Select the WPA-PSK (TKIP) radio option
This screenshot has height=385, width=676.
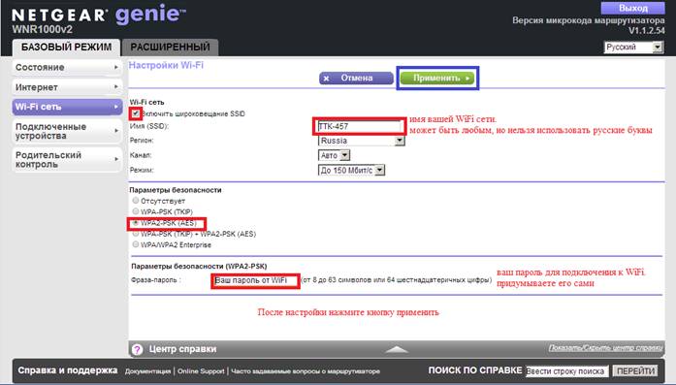pos(136,211)
